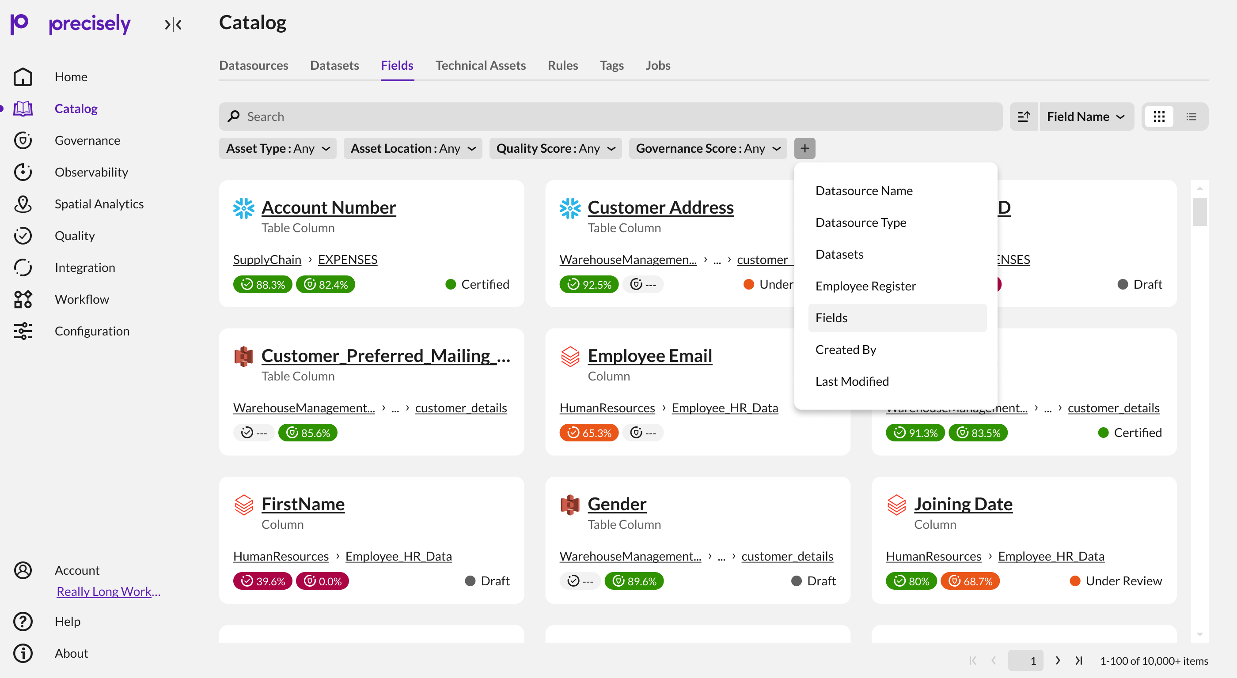Click the Governance shield icon
The image size is (1237, 678).
coord(23,140)
